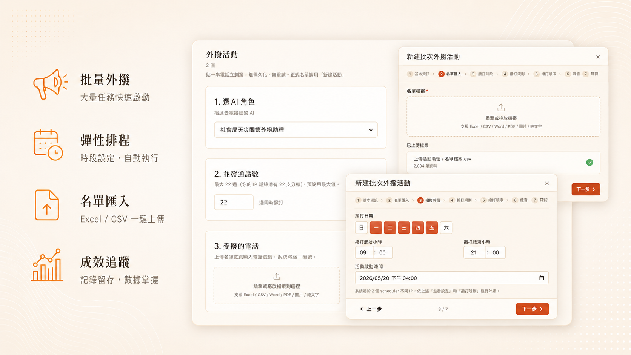Select step 1 基本資訊 in back dialog

(418, 74)
